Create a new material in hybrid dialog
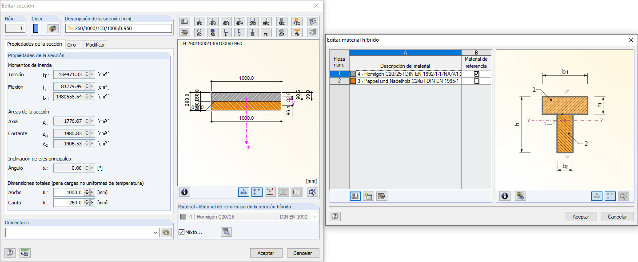Image resolution: width=638 pixels, height=262 pixels. pyautogui.click(x=368, y=196)
